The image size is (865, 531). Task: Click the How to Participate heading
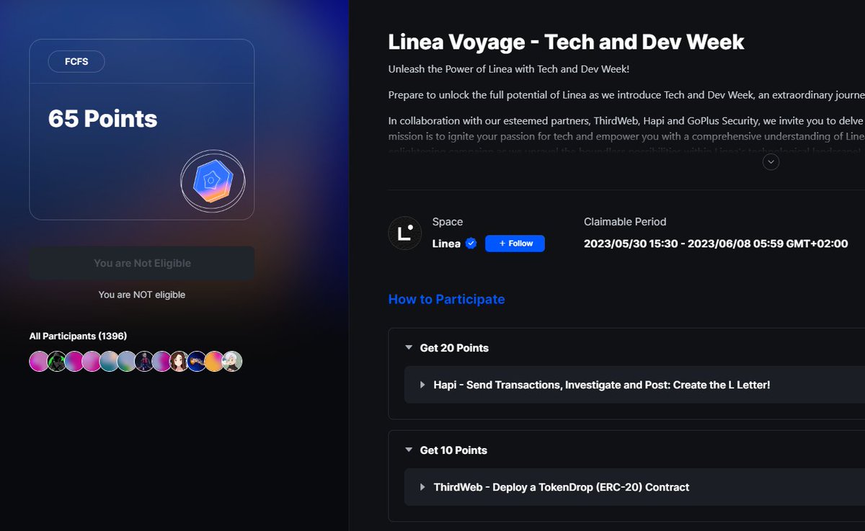[446, 299]
